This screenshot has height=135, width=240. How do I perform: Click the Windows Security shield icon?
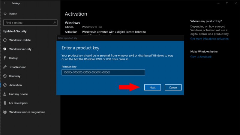5,49
